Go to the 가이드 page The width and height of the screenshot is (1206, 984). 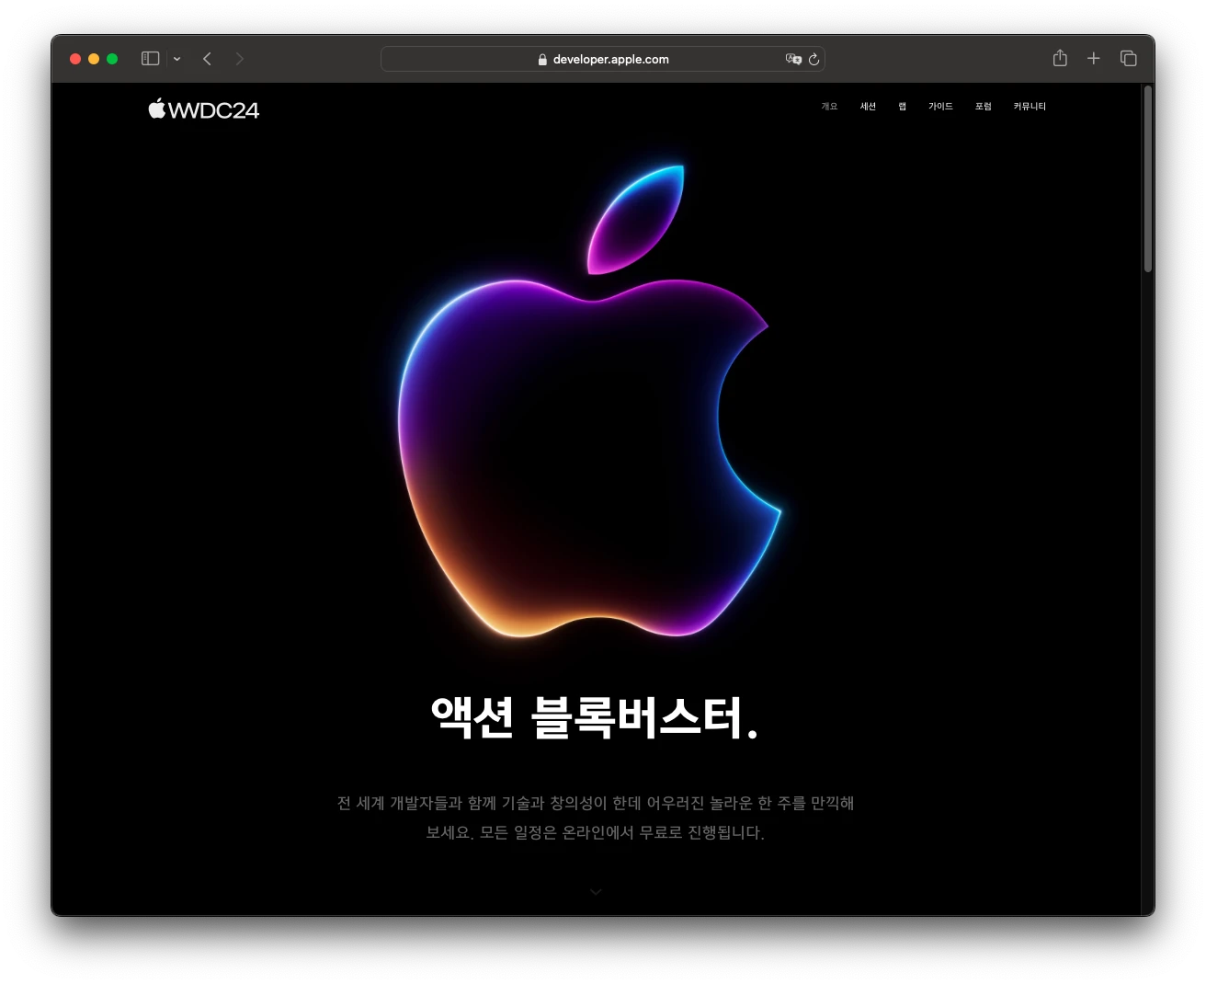pos(940,107)
